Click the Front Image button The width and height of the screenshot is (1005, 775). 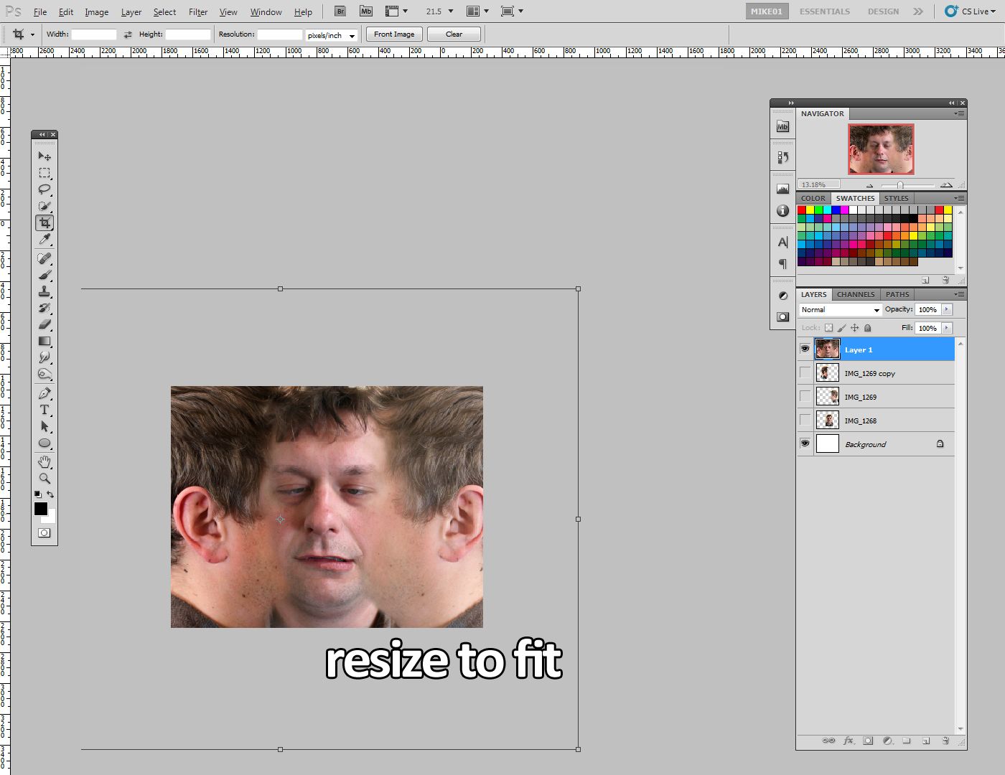[394, 34]
